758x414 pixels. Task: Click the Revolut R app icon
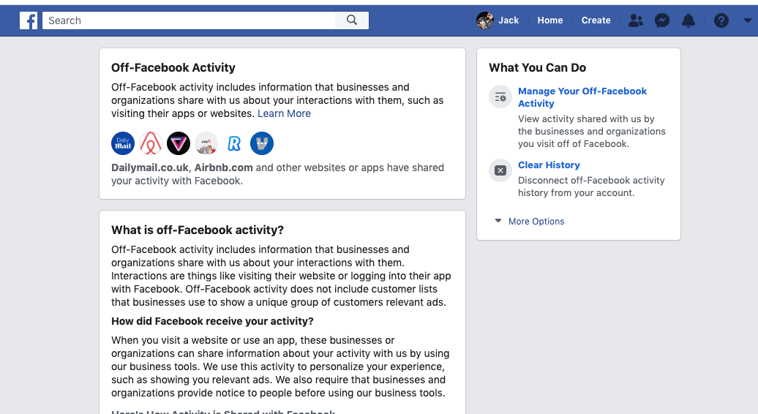tap(234, 143)
